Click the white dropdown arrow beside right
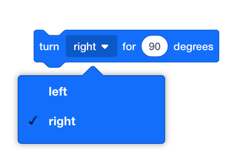This screenshot has height=168, width=237. tap(105, 46)
